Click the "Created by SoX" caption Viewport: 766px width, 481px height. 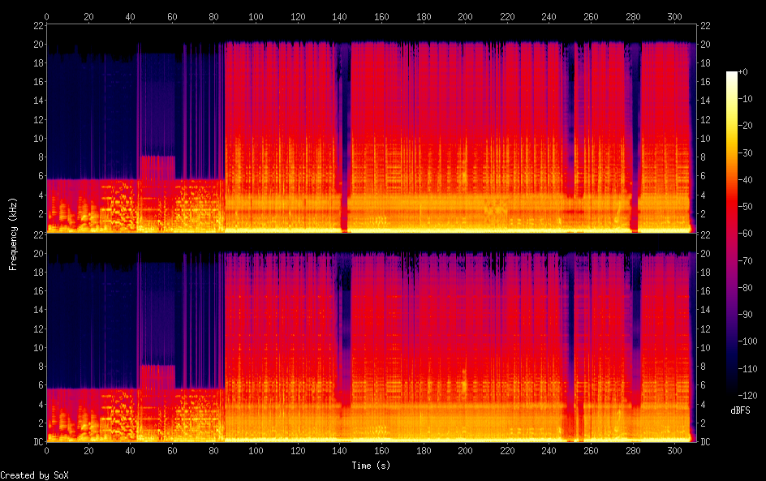click(x=34, y=475)
